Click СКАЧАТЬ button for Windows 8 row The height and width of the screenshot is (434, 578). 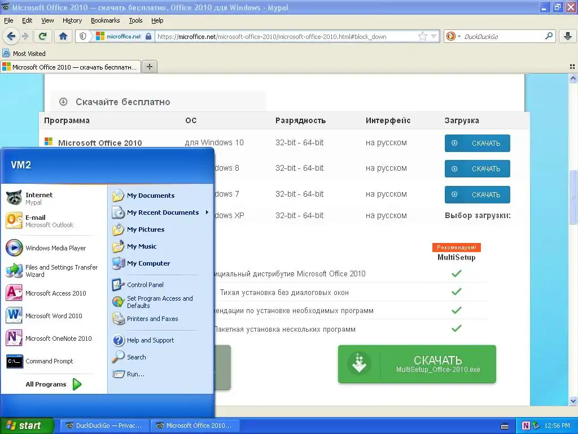[x=477, y=168]
